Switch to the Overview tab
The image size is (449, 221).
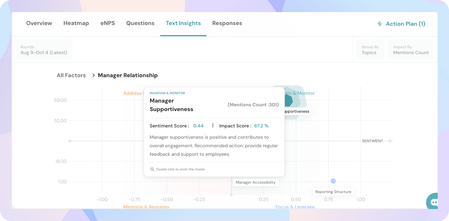(39, 23)
